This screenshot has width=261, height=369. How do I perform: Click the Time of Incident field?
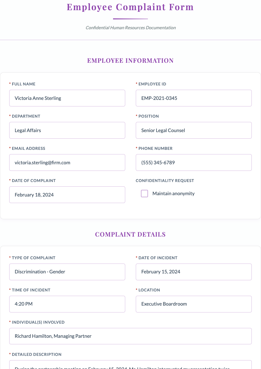[67, 304]
